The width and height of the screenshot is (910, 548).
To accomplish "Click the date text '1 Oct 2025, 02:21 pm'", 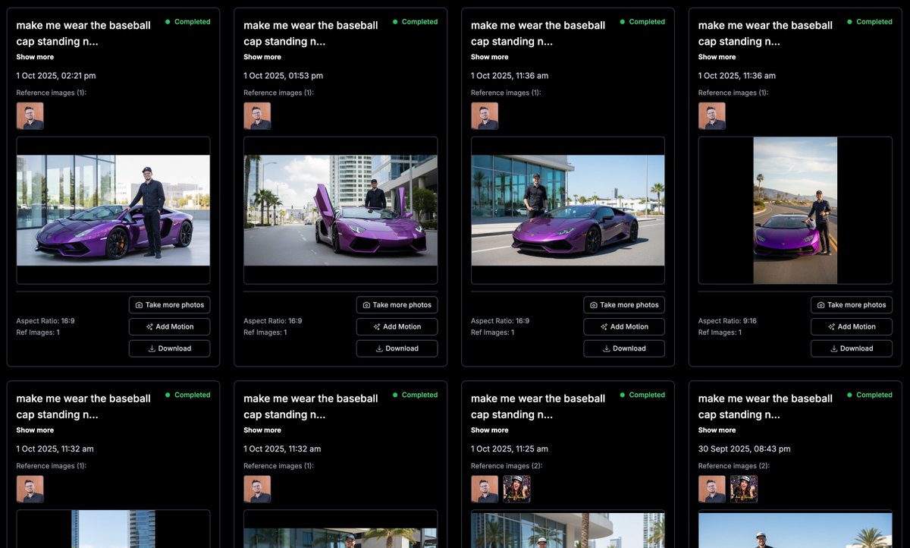I will [x=56, y=76].
